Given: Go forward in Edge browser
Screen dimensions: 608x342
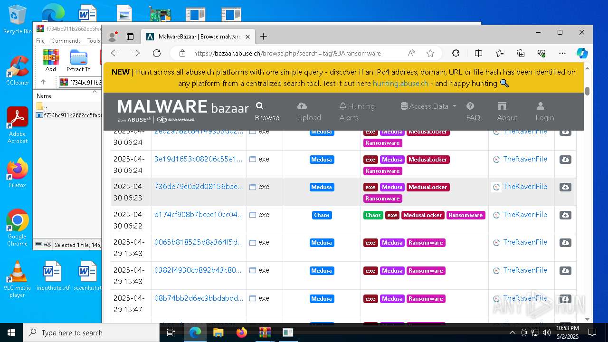Looking at the screenshot, I should point(136,53).
